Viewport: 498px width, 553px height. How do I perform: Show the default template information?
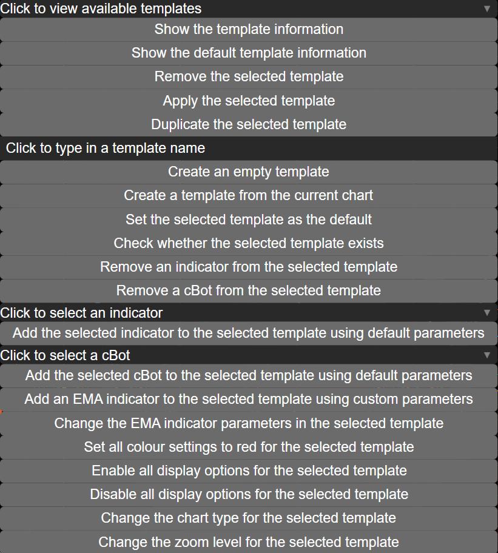click(x=249, y=53)
